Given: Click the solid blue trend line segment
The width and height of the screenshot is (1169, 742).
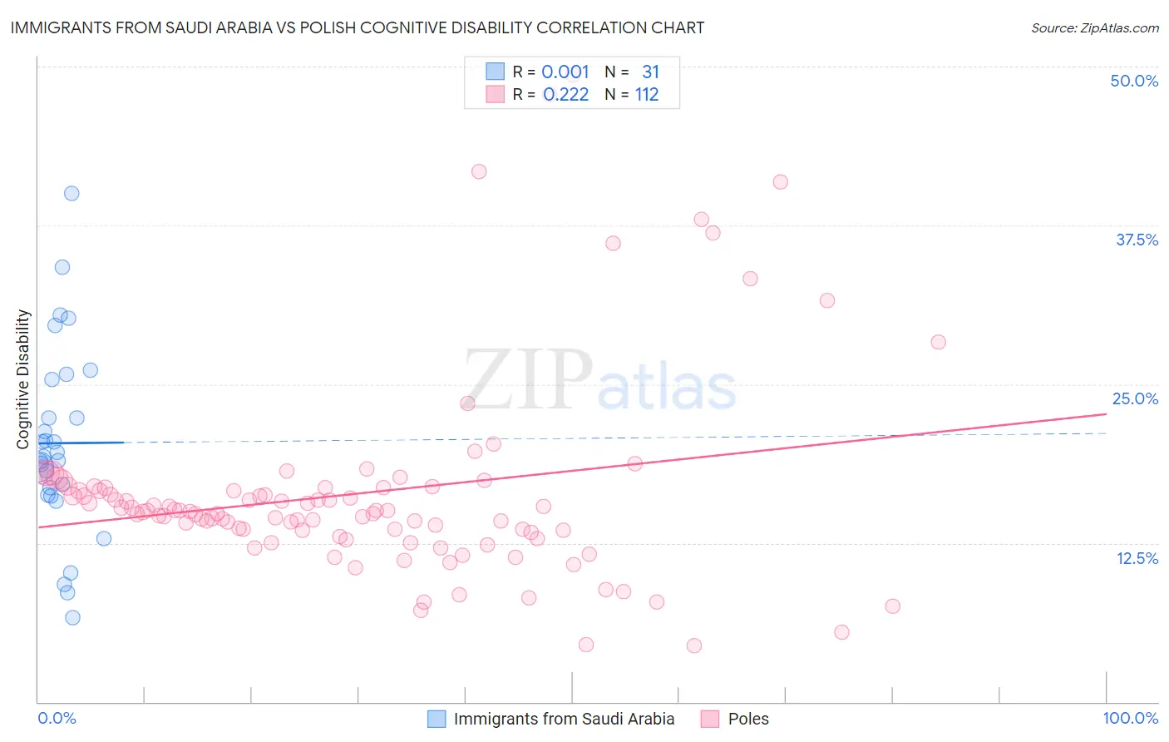Looking at the screenshot, I should click(x=81, y=443).
